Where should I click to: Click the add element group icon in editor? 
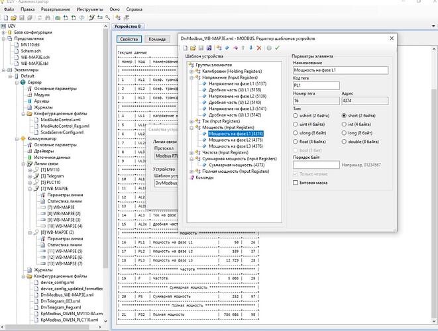[219, 48]
